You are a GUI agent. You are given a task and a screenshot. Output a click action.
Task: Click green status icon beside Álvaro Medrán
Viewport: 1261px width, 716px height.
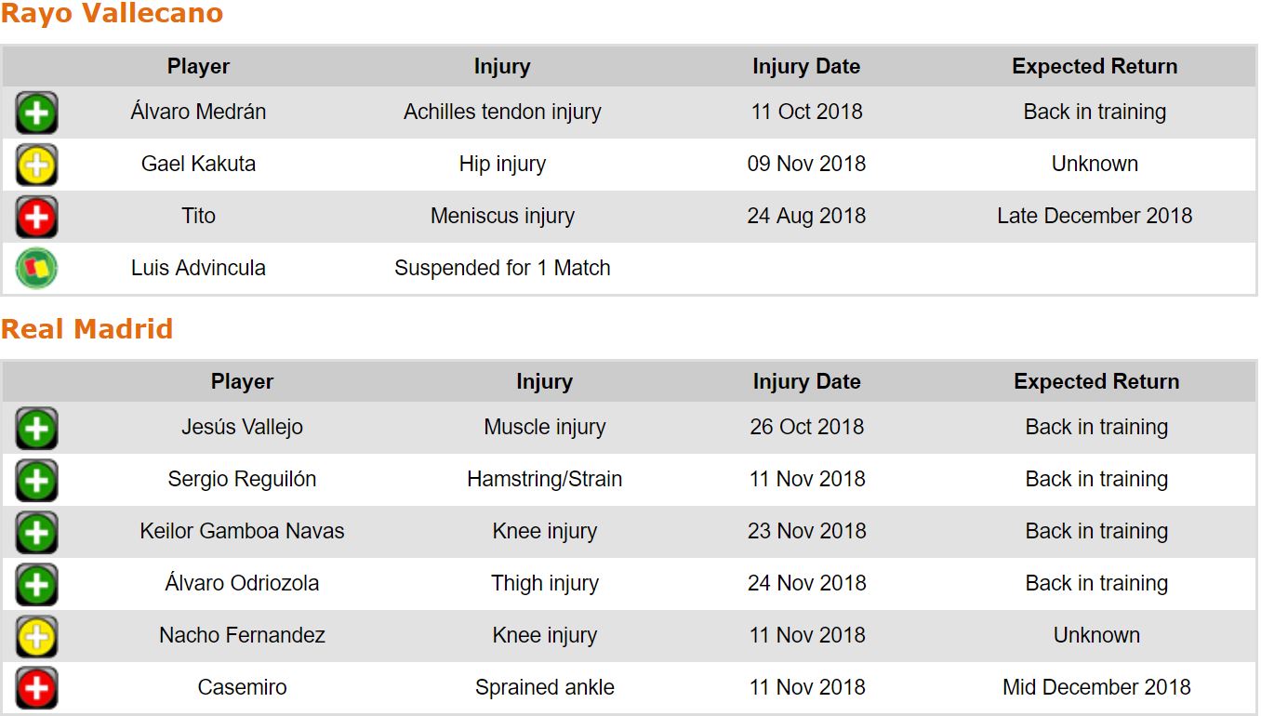[36, 113]
